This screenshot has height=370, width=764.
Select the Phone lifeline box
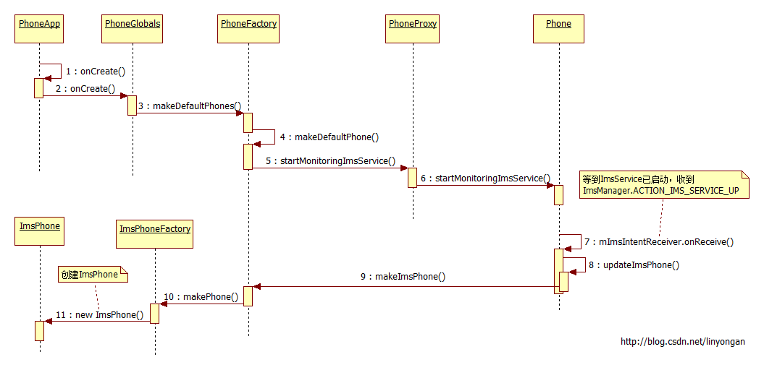coord(559,29)
